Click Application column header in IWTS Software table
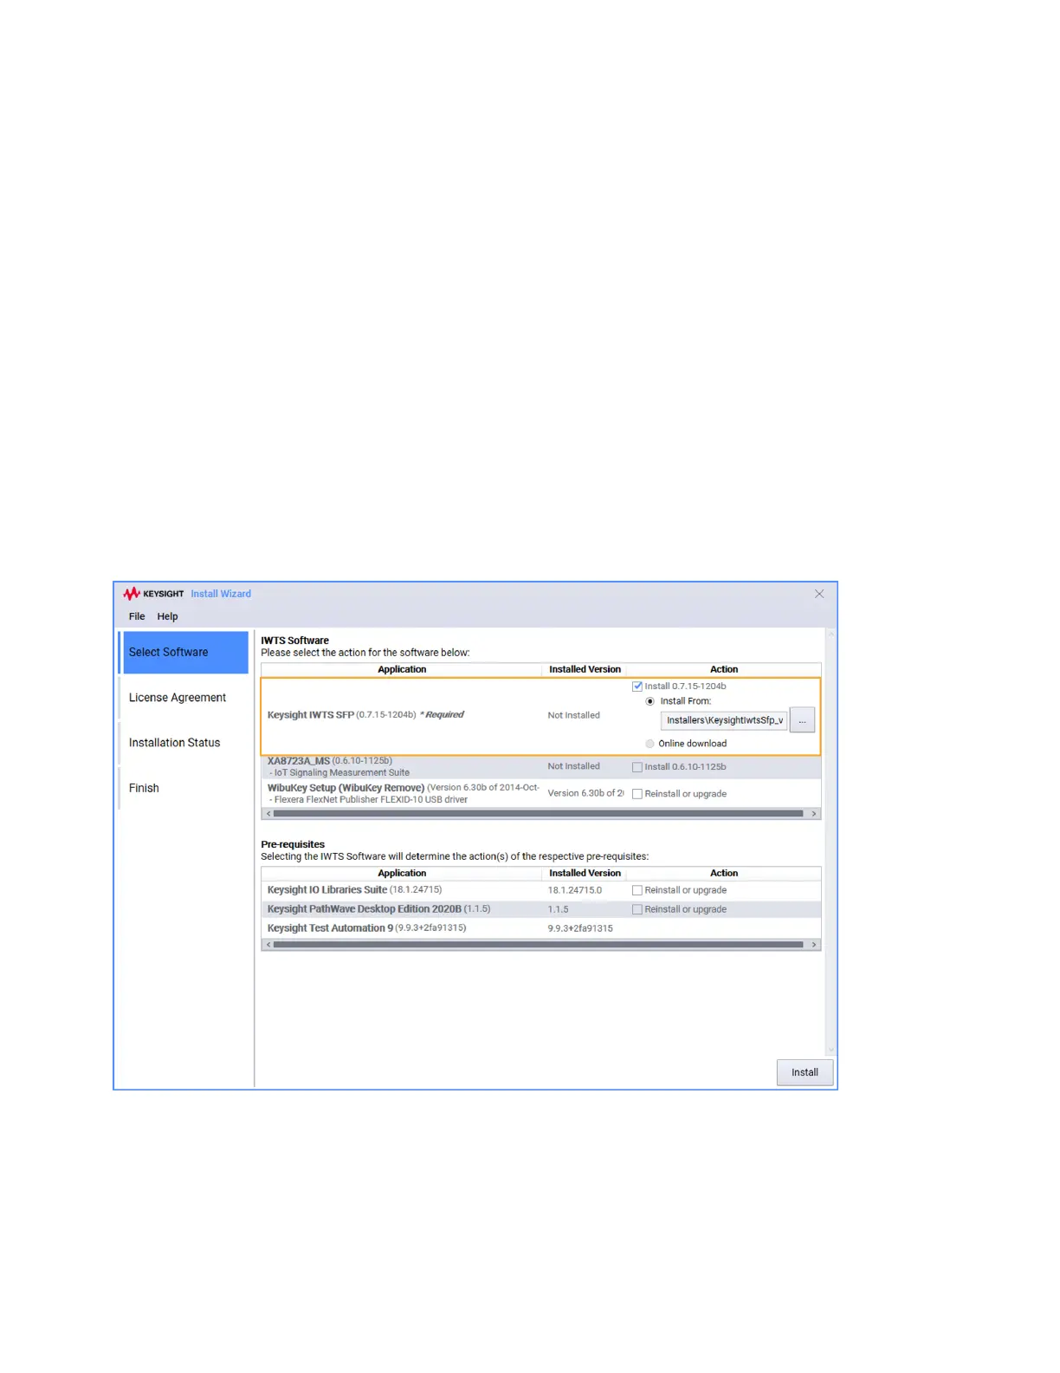The height and width of the screenshot is (1373, 1060). [402, 669]
